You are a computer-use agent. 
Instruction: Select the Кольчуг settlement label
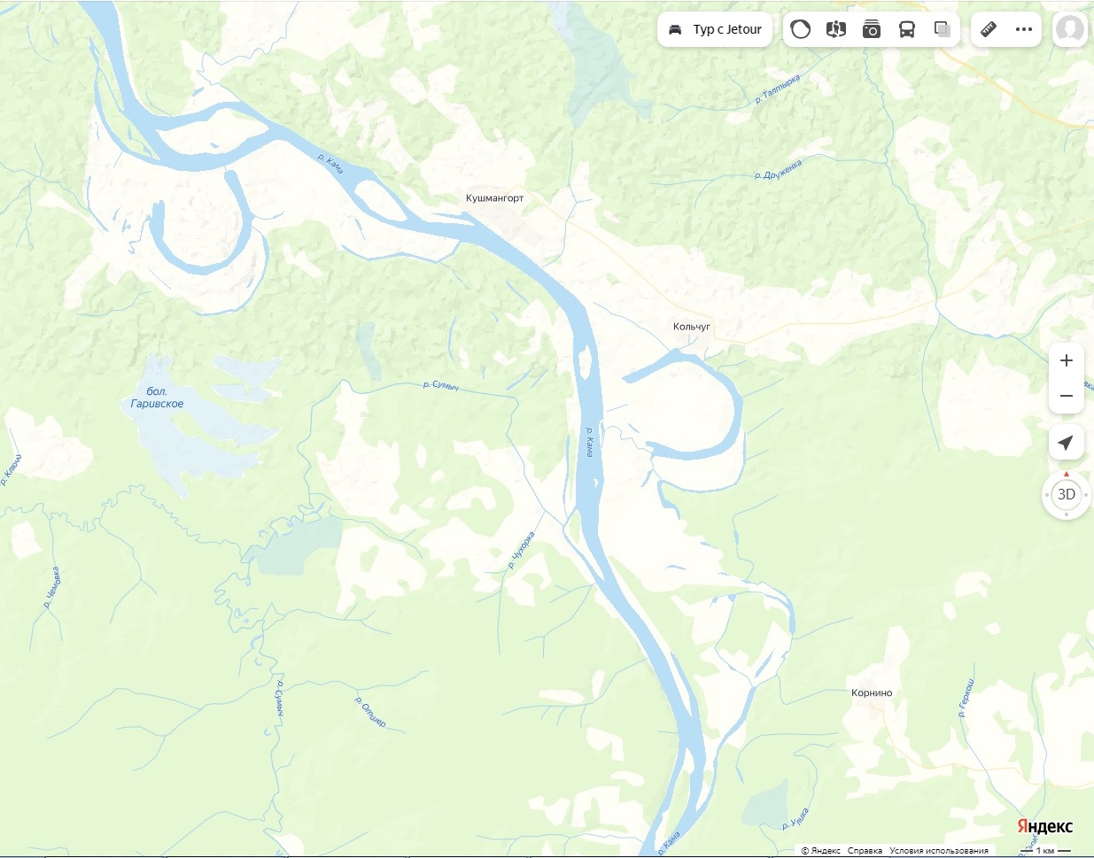point(692,327)
